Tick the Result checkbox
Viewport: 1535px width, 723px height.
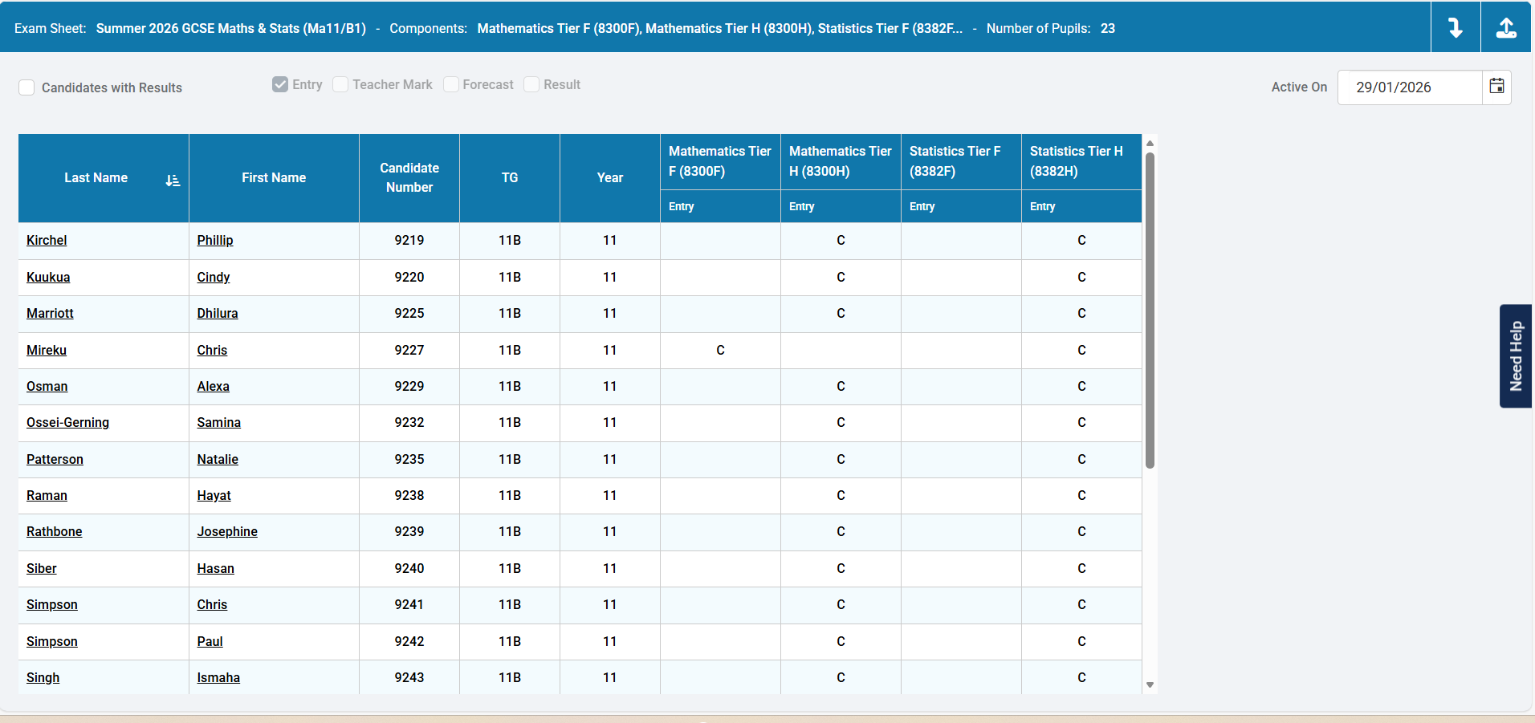coord(531,84)
